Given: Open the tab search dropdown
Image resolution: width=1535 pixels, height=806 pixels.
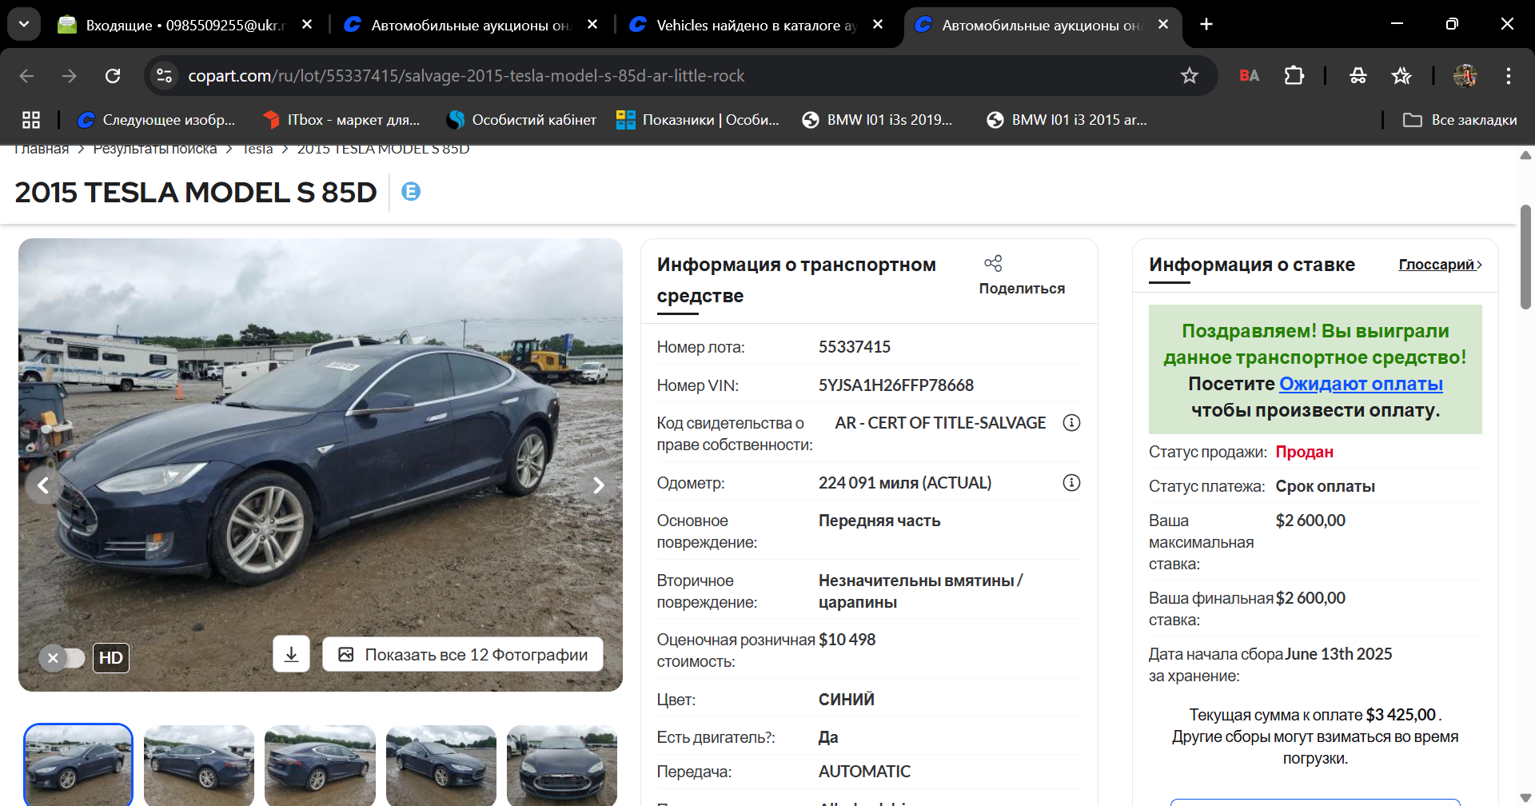Looking at the screenshot, I should 24,24.
